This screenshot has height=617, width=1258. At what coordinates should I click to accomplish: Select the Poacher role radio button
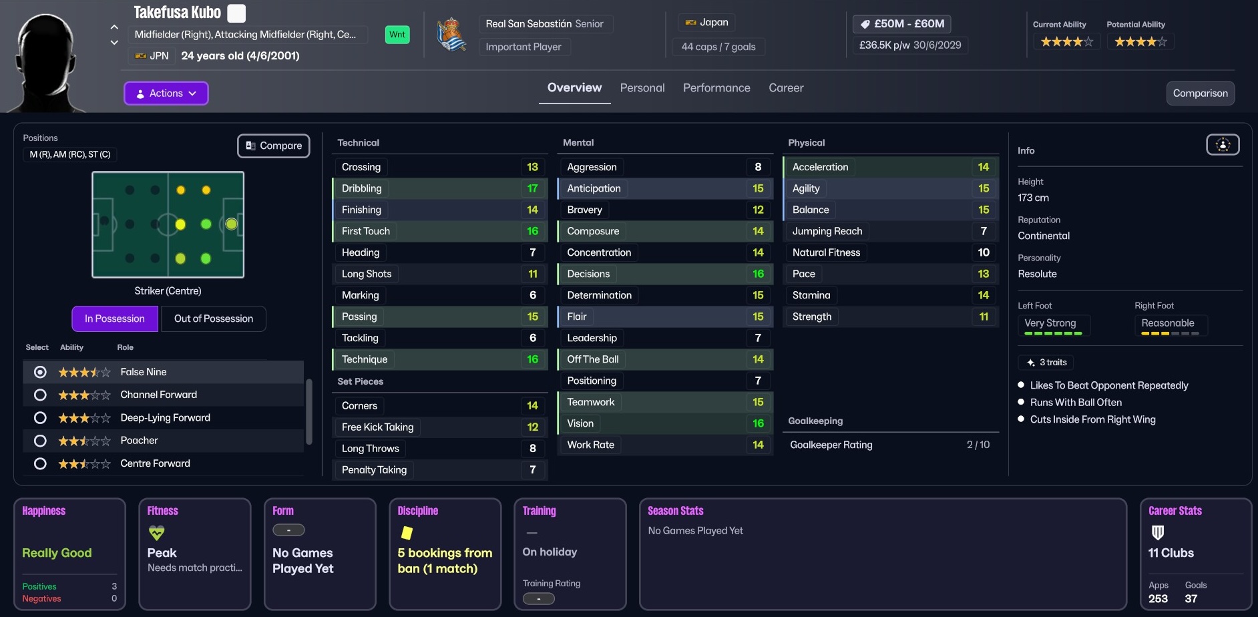pos(40,441)
